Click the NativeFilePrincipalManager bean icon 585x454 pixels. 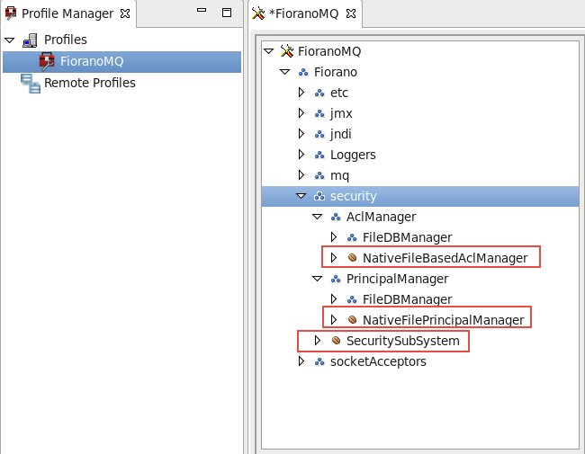[x=352, y=320]
